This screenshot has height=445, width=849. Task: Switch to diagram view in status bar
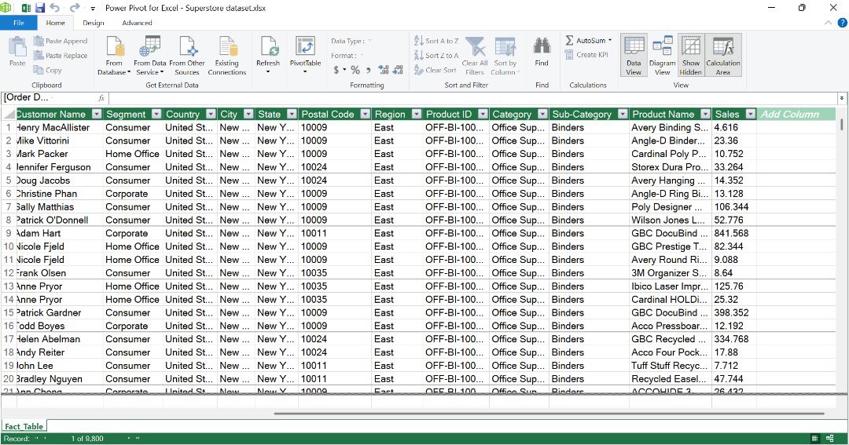[x=830, y=439]
